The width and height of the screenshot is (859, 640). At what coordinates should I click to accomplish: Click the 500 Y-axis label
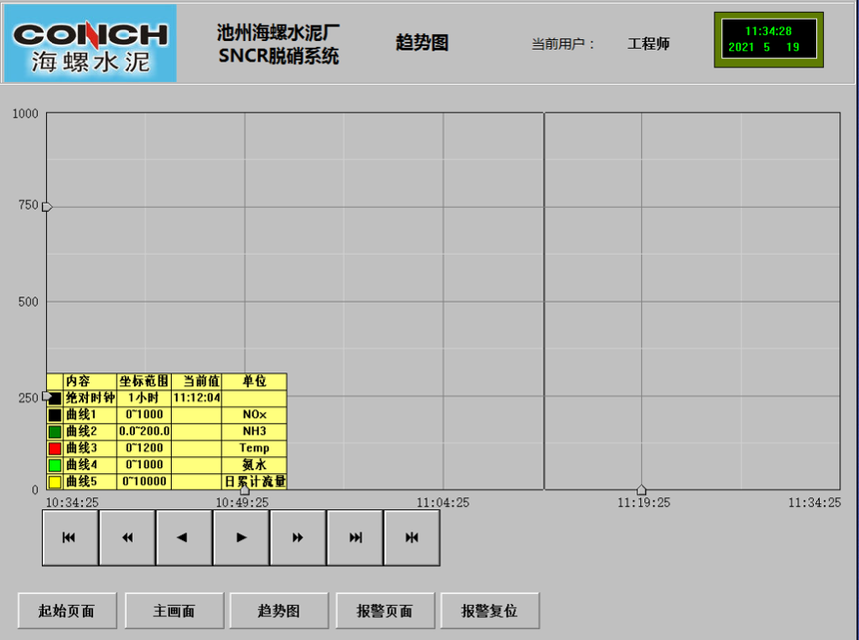(28, 302)
